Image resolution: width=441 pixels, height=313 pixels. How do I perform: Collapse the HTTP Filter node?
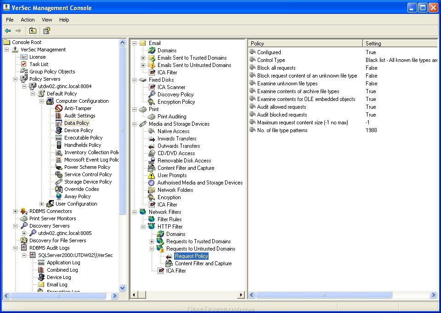[143, 226]
